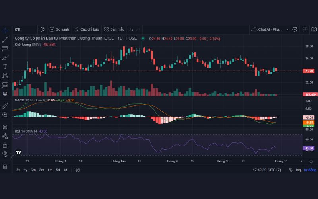Enable log scale on price axis

coord(298,170)
